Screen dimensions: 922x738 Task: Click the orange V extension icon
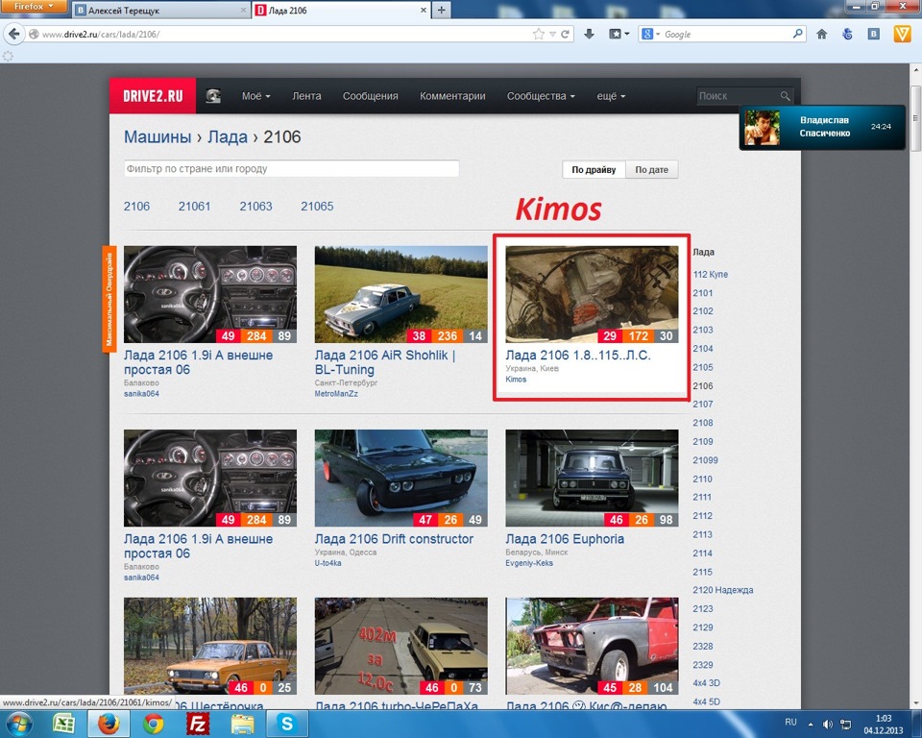902,35
